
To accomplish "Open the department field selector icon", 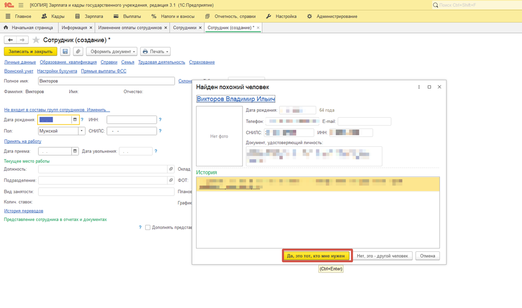I will coord(171,180).
